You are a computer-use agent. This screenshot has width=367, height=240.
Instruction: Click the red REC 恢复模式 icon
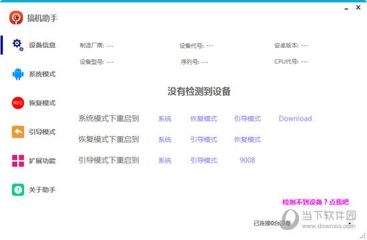[x=18, y=103]
